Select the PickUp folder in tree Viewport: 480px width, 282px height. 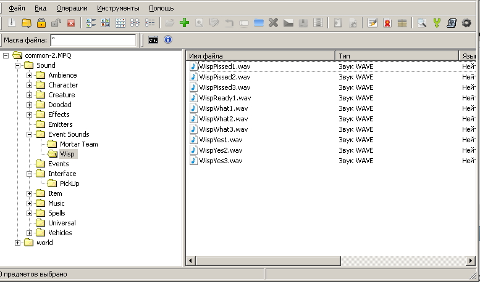point(69,183)
